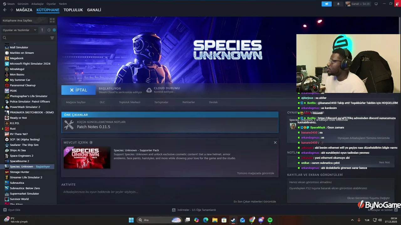Image resolution: width=401 pixels, height=225 pixels.
Task: Expand the Ganali account wallet dropdown
Action: point(358,4)
